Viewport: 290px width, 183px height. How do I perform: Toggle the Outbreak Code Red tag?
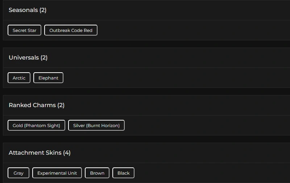[71, 30]
